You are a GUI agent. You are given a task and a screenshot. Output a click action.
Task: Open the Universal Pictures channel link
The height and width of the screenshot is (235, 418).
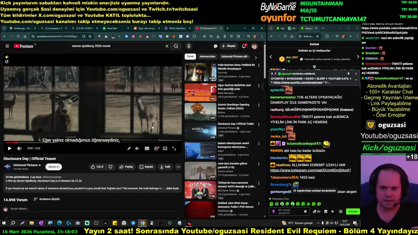click(x=25, y=165)
